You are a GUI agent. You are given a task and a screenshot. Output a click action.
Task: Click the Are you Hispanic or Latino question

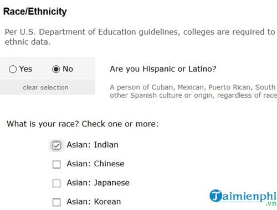click(163, 69)
